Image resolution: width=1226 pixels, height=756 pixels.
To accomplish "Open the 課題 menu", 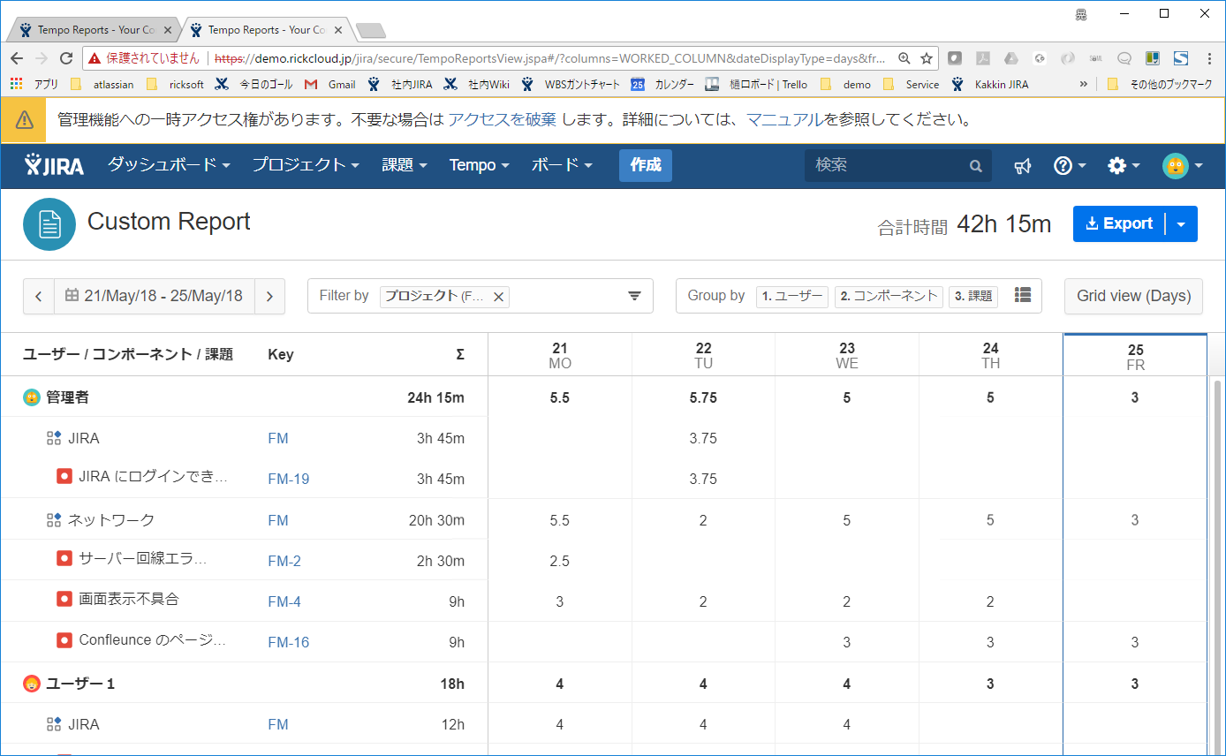I will tap(404, 165).
